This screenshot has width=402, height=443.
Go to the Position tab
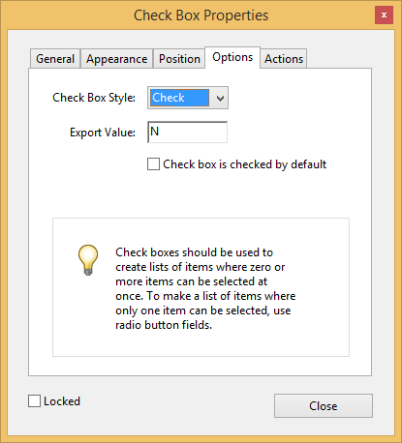click(x=179, y=59)
